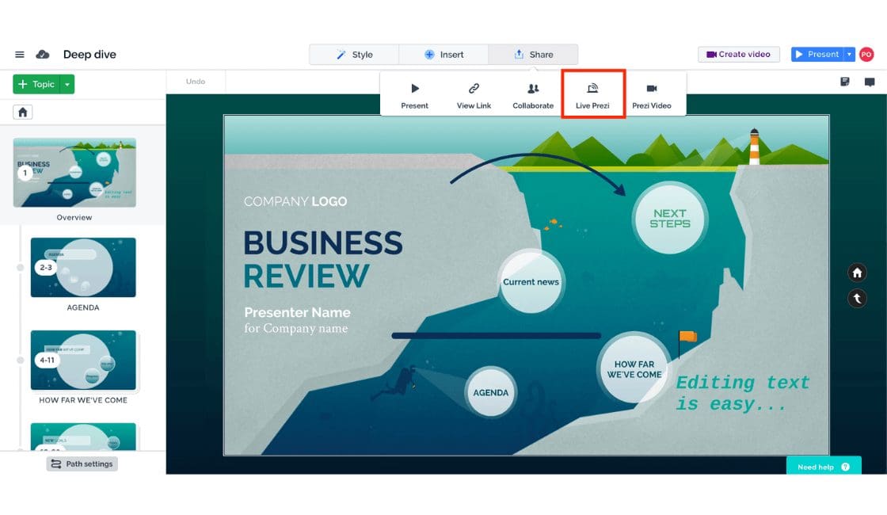This screenshot has height=515, width=887.
Task: Click the home overview button in sidebar
Action: click(23, 112)
